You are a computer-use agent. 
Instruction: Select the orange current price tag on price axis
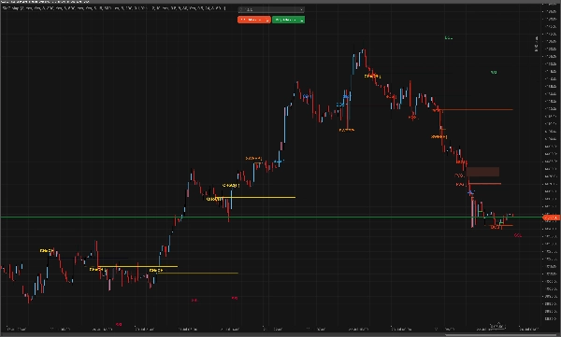tap(551, 218)
